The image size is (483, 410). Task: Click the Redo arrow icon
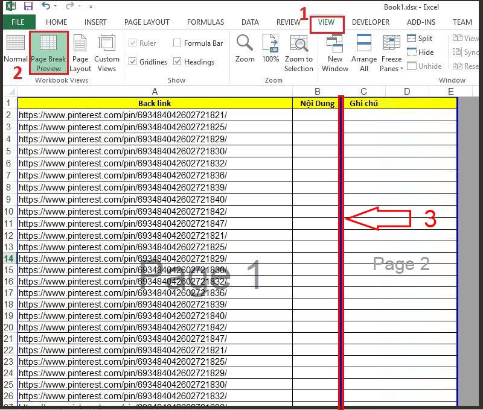coord(70,6)
